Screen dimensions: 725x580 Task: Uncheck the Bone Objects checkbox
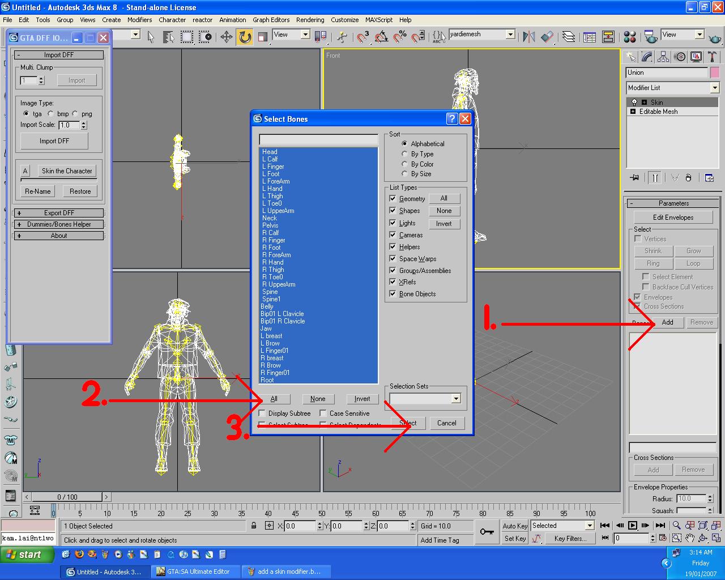(x=393, y=294)
